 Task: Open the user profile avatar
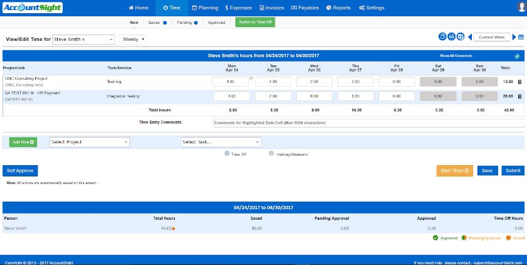click(x=522, y=8)
